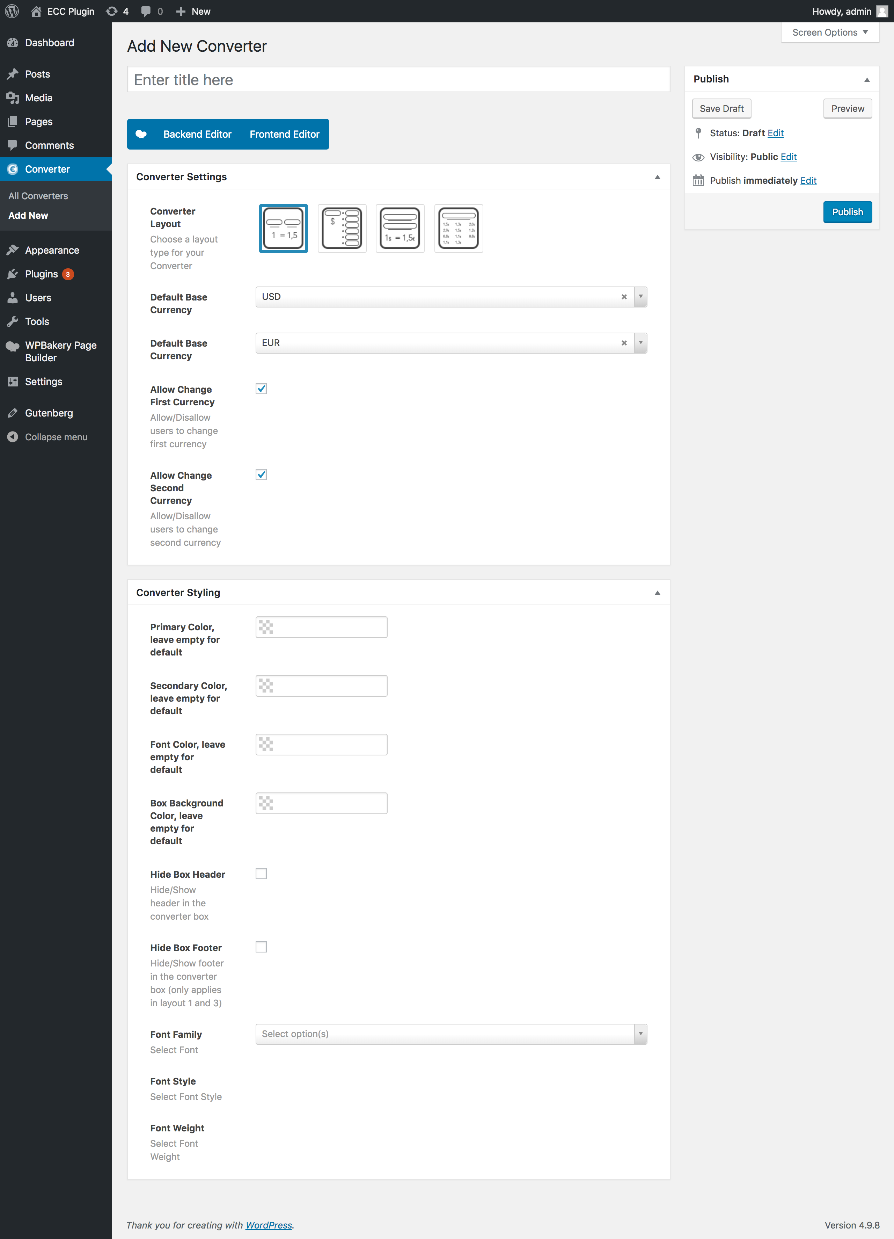Switch to Frontend Editor tab

[x=285, y=134]
